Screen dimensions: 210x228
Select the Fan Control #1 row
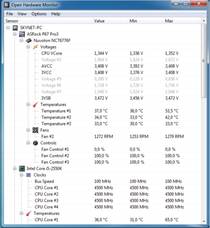click(102, 149)
